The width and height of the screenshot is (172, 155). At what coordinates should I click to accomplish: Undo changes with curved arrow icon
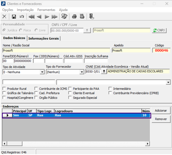21,17
